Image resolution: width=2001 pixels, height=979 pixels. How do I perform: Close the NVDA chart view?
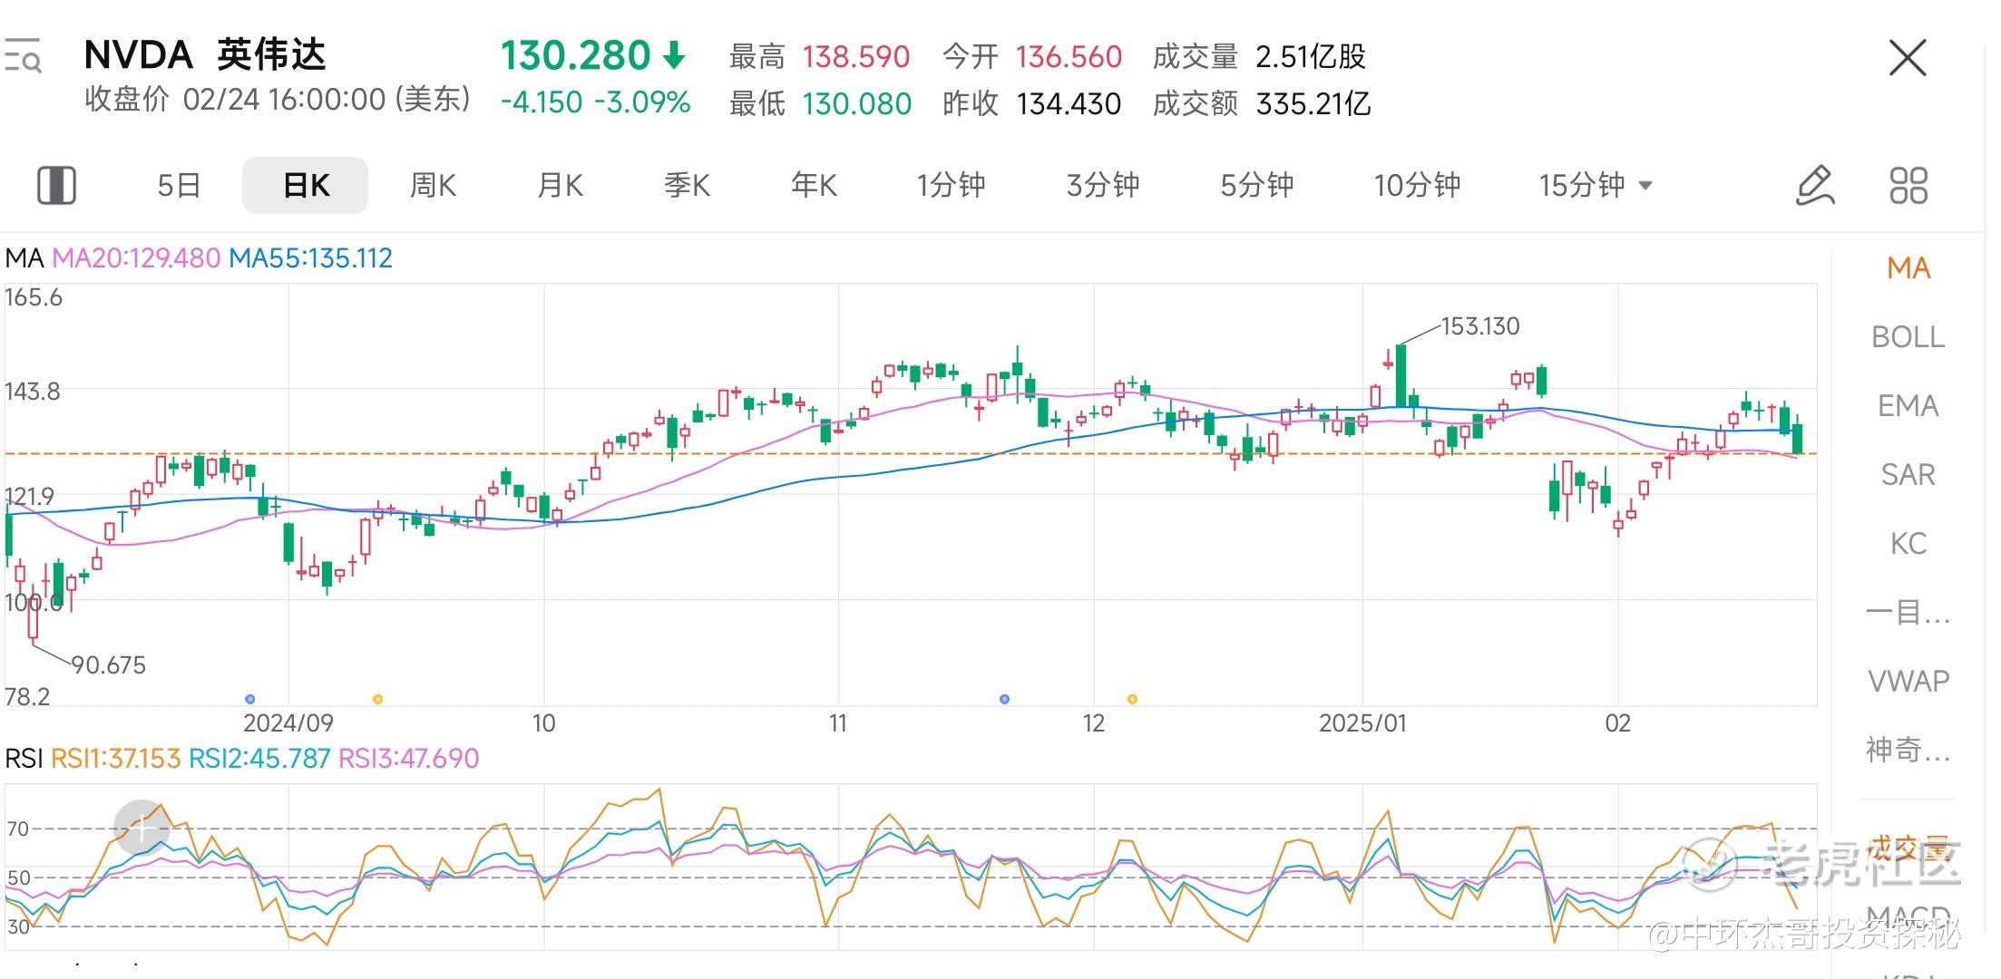(1907, 58)
